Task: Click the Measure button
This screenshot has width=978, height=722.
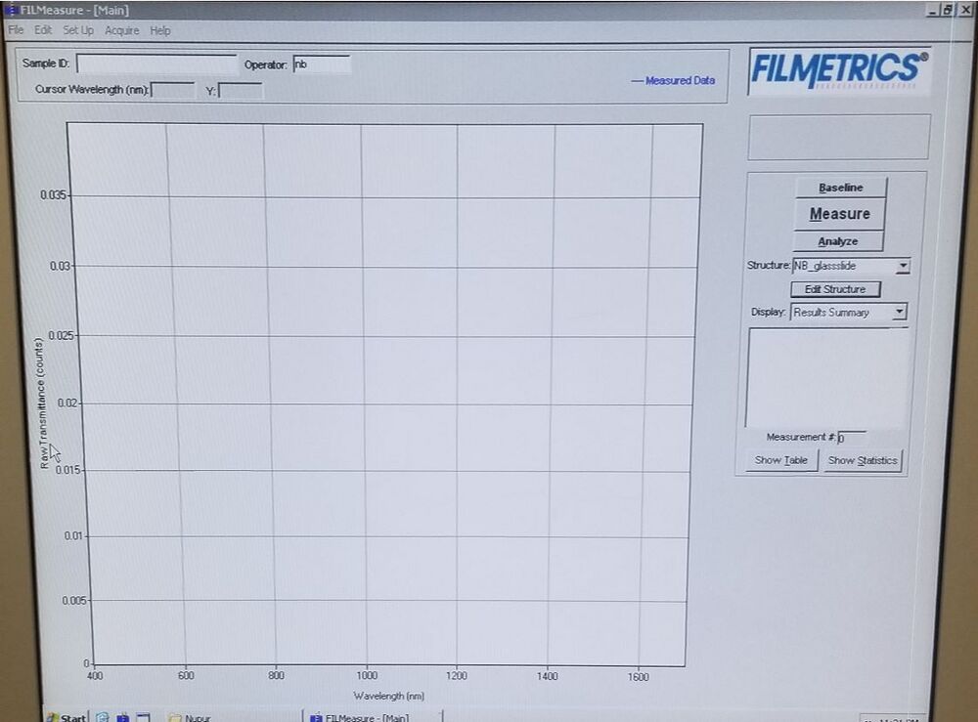Action: coord(839,214)
